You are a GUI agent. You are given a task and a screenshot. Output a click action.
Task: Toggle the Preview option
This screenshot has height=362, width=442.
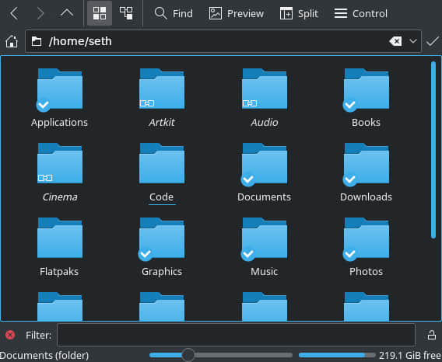pyautogui.click(x=237, y=13)
